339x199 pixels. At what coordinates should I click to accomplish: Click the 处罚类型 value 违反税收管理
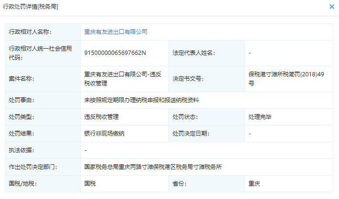pos(101,117)
